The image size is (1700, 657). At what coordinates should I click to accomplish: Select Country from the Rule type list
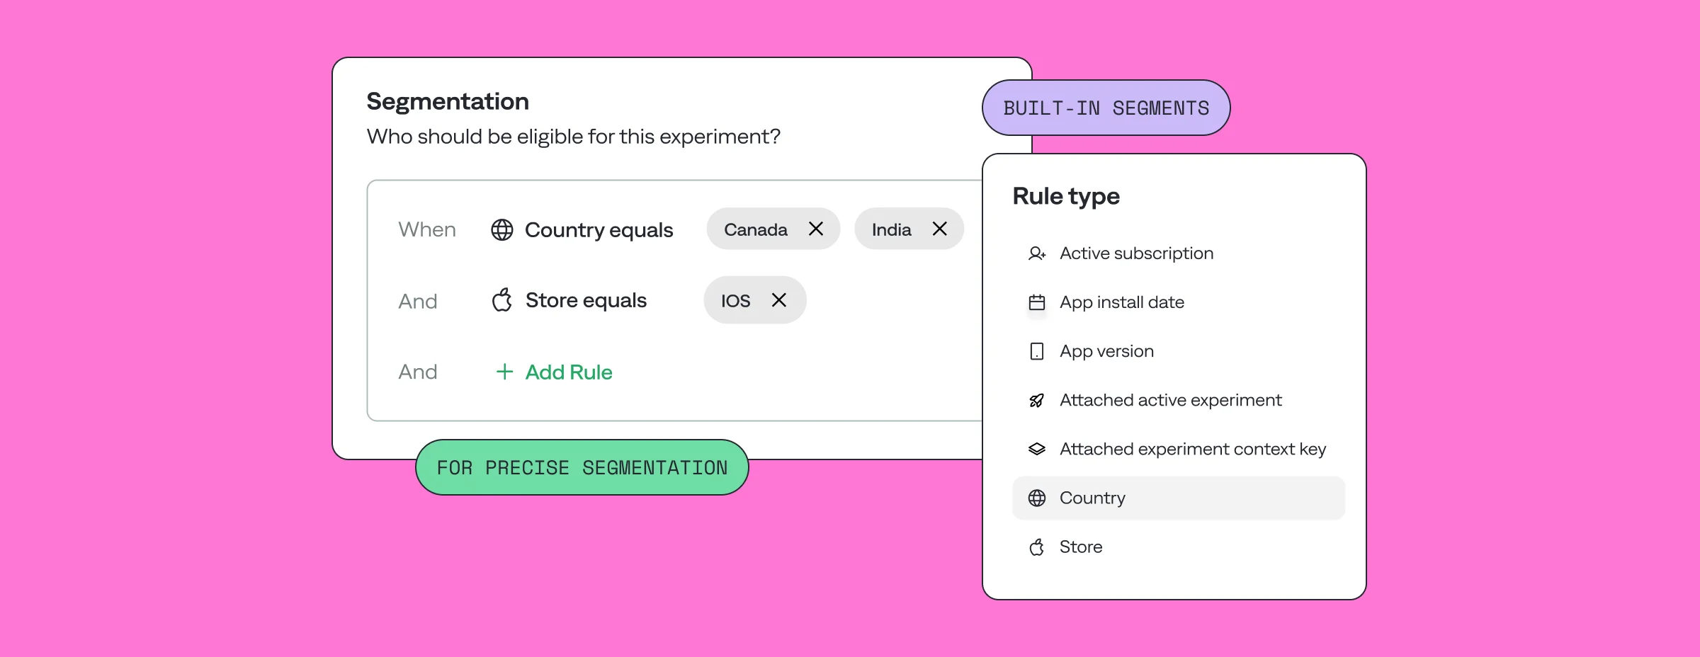click(1092, 498)
